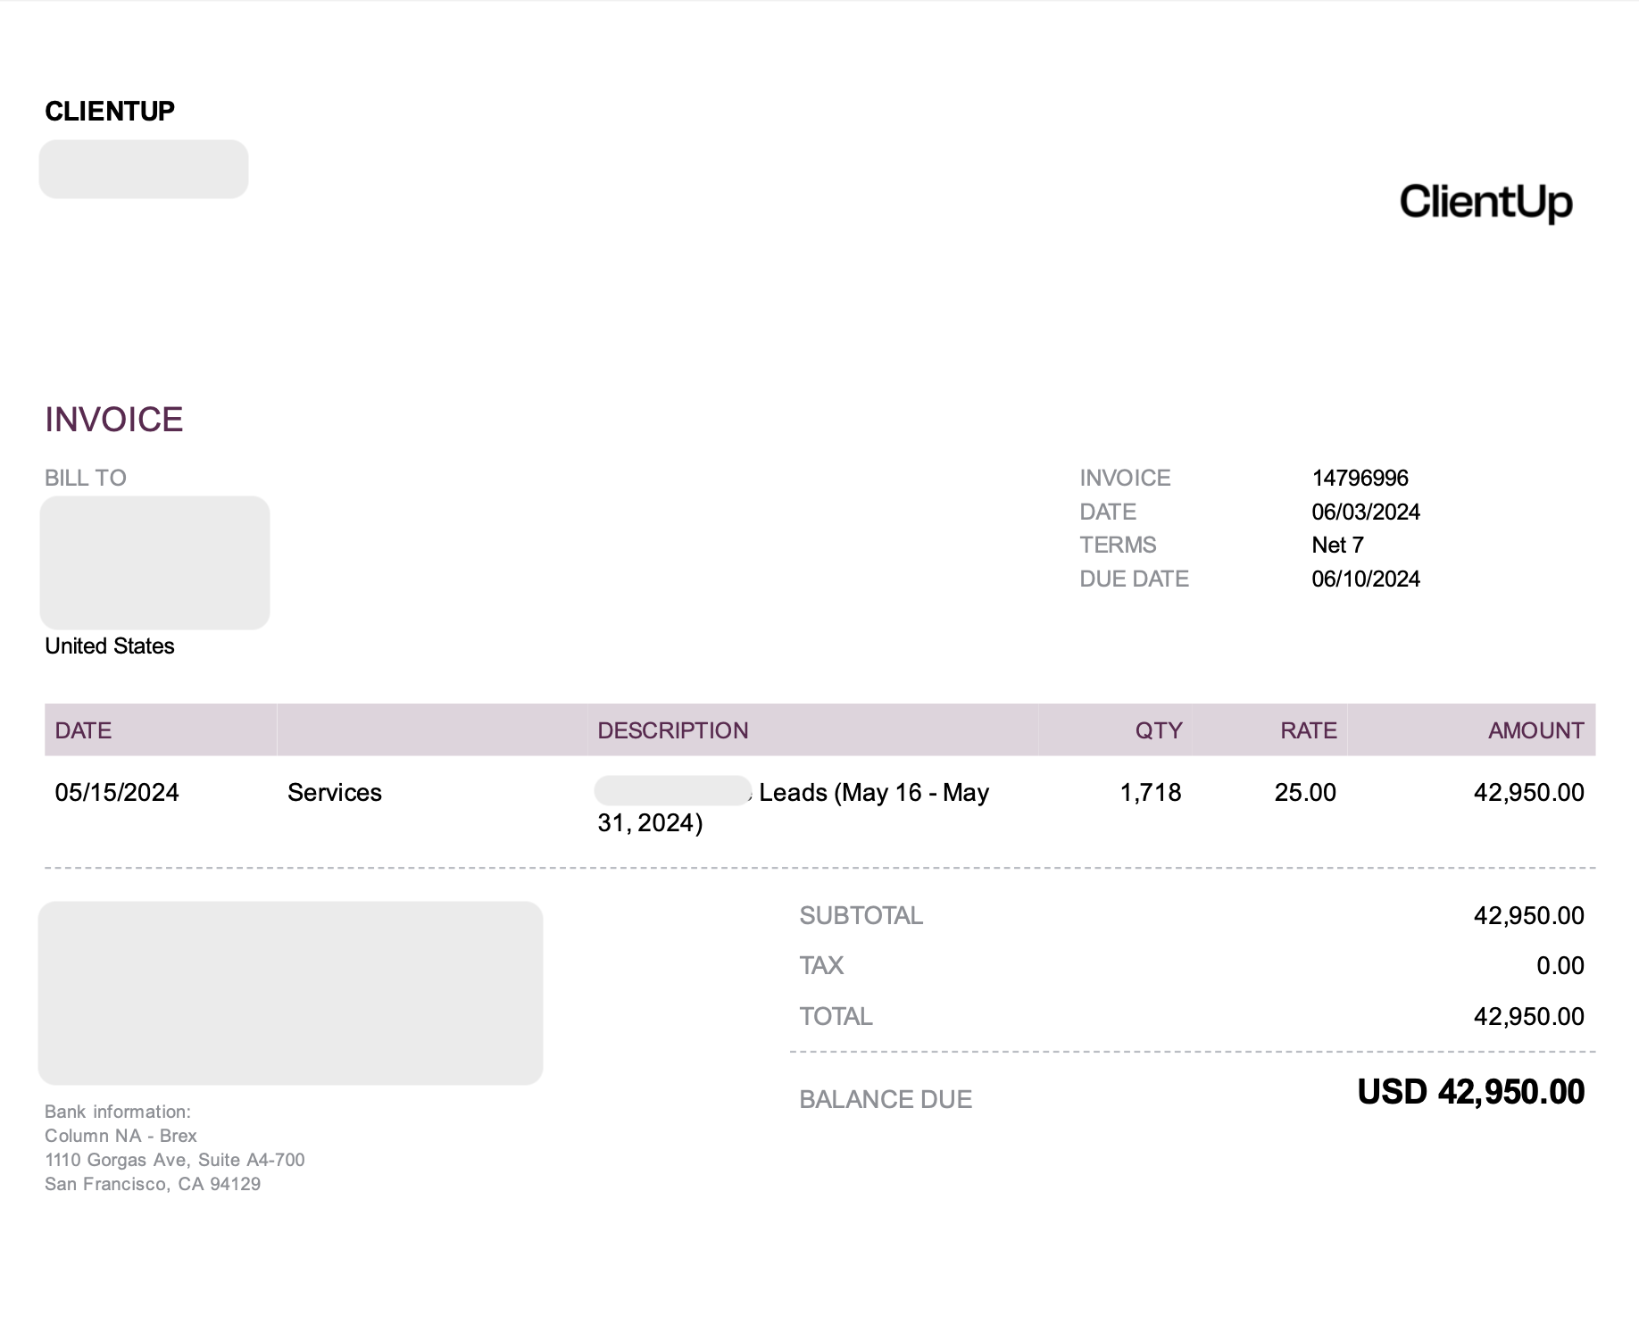Click the TAX amount 0.00

[1560, 966]
